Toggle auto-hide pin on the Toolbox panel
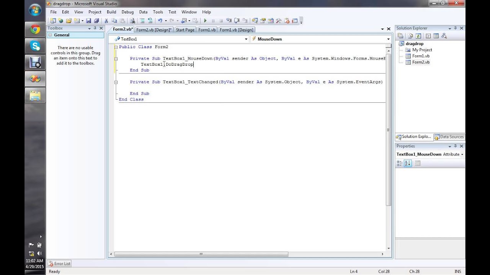 pyautogui.click(x=95, y=28)
